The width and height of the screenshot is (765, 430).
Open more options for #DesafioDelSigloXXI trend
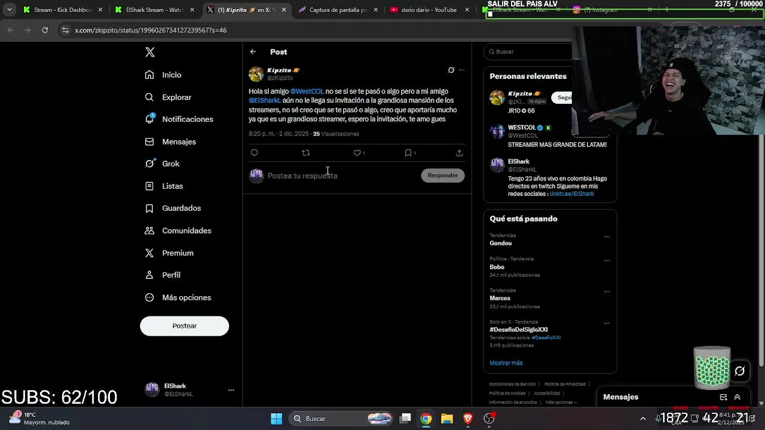(x=607, y=323)
